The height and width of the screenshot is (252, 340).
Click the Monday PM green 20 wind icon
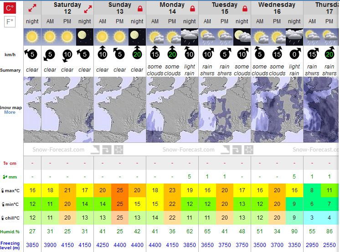(172, 53)
